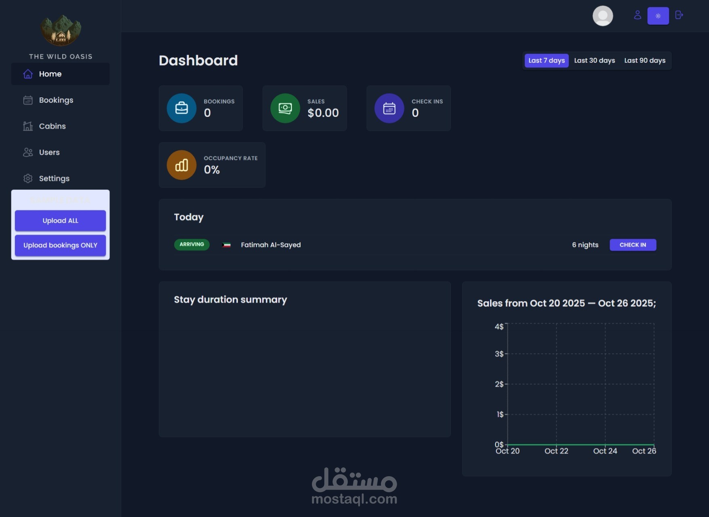Image resolution: width=709 pixels, height=517 pixels.
Task: Click the blue Bookings briefcase icon
Action: tap(181, 108)
